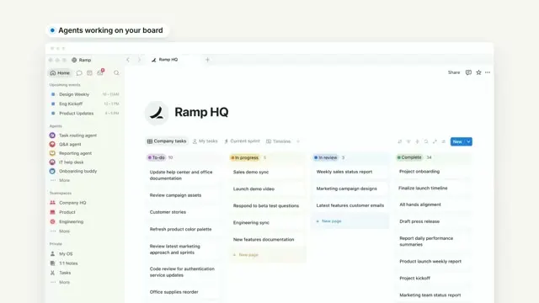Star Ramp HQ page as favorite

(x=478, y=72)
